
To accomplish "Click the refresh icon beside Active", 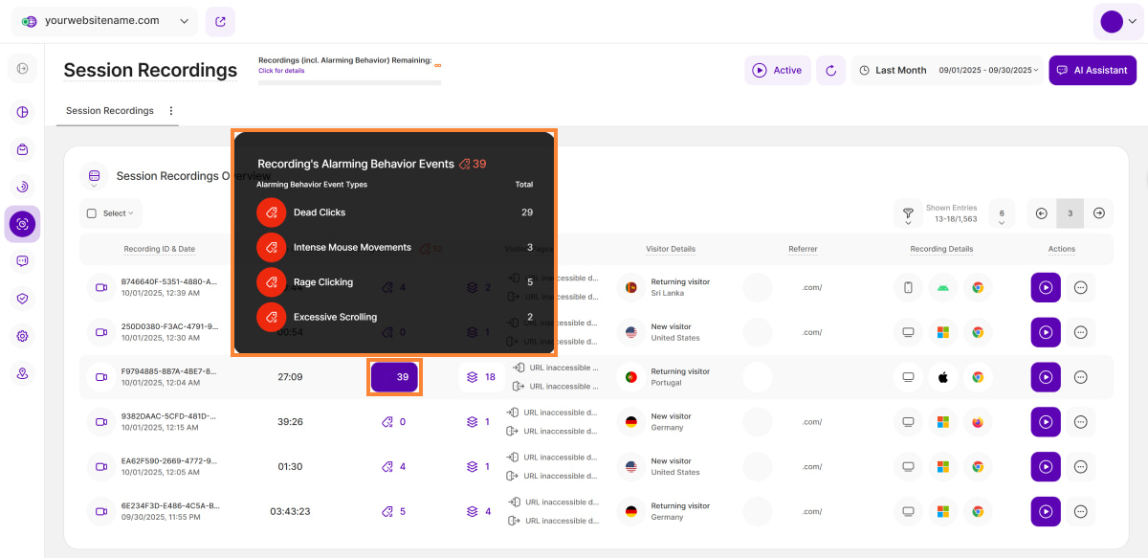I will pyautogui.click(x=830, y=70).
